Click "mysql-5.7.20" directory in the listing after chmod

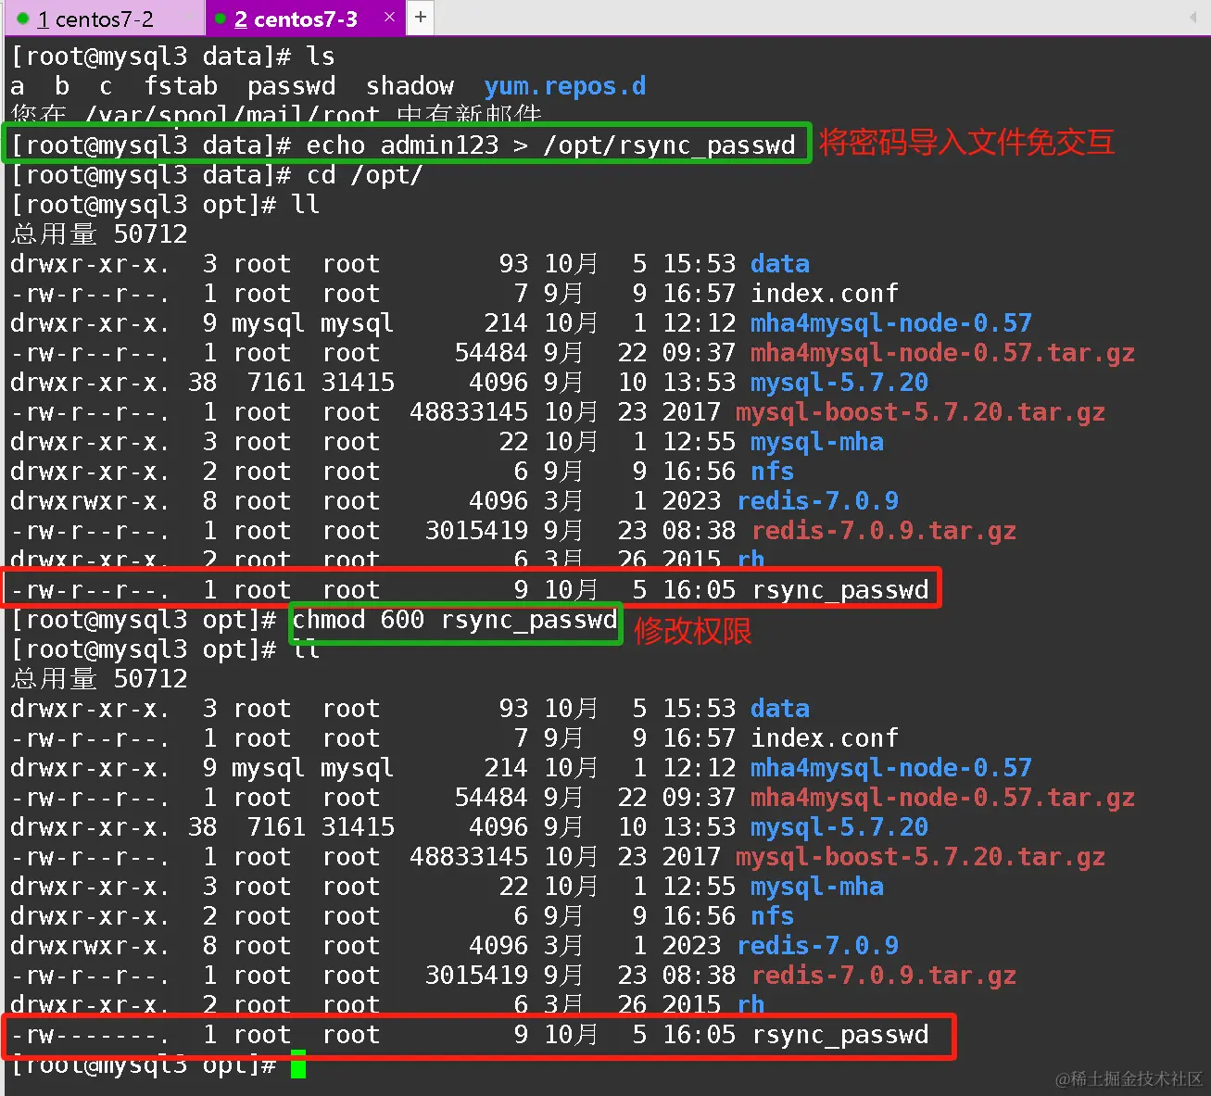[839, 827]
